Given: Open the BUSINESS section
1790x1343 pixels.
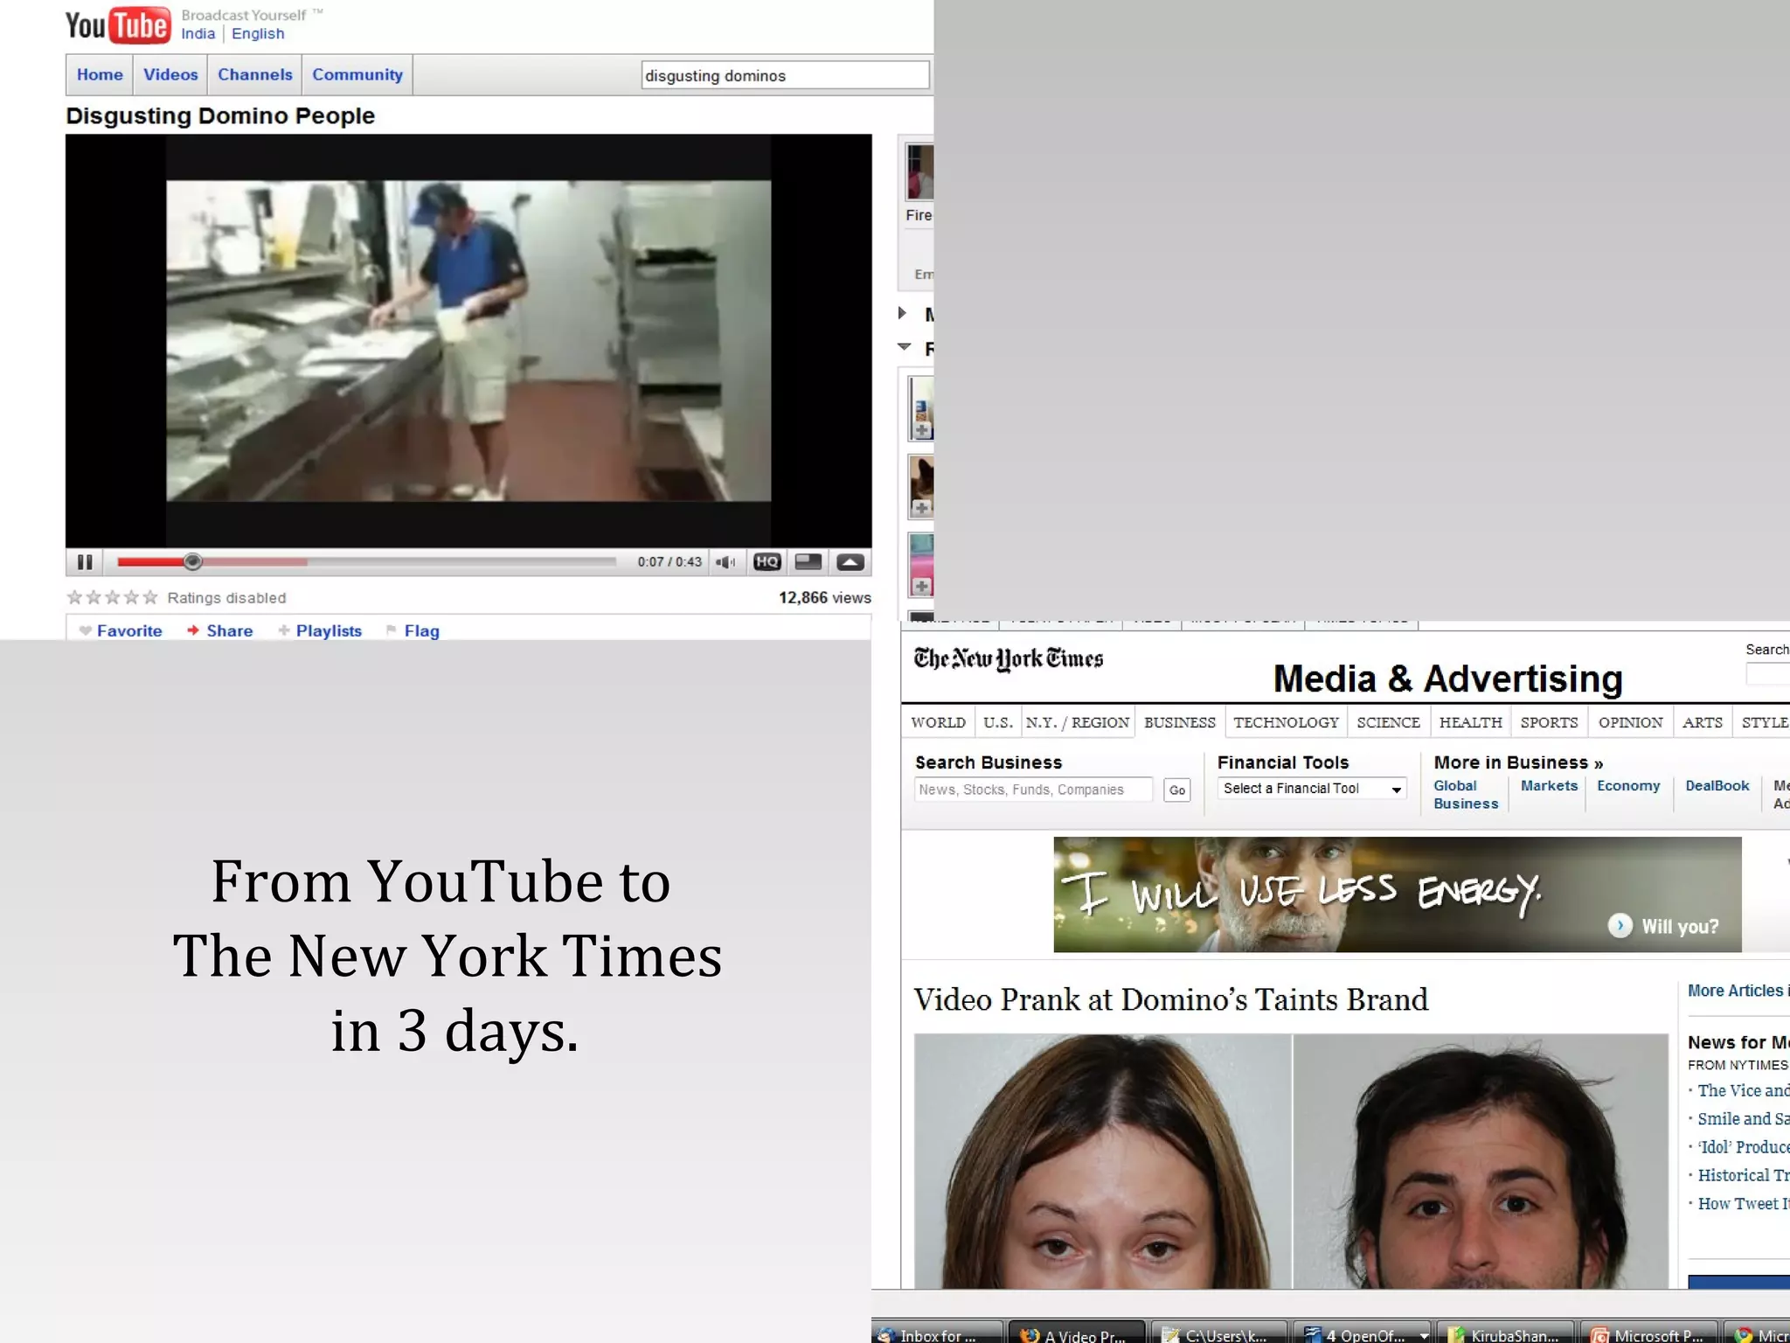Looking at the screenshot, I should pos(1180,722).
